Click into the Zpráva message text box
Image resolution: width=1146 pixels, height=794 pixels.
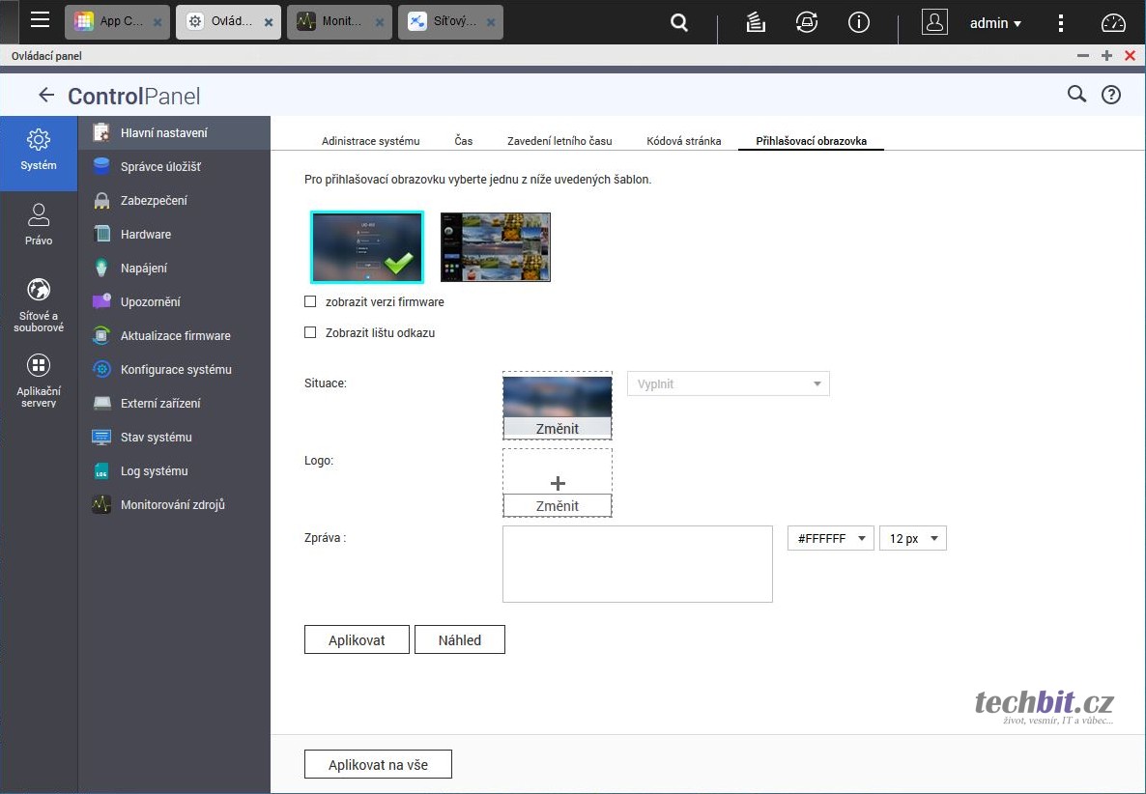637,564
